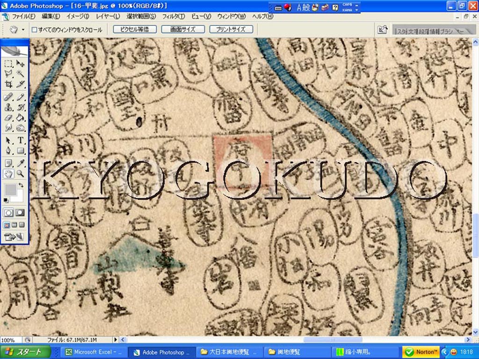Viewport: 479px width, 359px height.
Task: Open the イメージ(I) menu
Action: (78, 16)
